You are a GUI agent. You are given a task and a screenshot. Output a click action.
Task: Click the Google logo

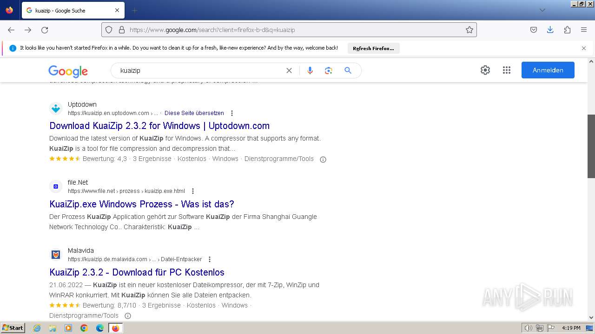pos(68,71)
